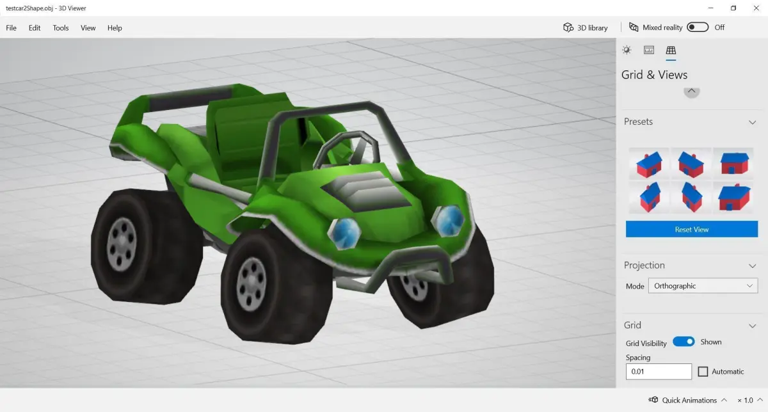Check the Automatic spacing checkbox

[x=703, y=371]
